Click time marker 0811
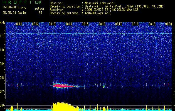This screenshot has height=111, width=175. (19, 24)
